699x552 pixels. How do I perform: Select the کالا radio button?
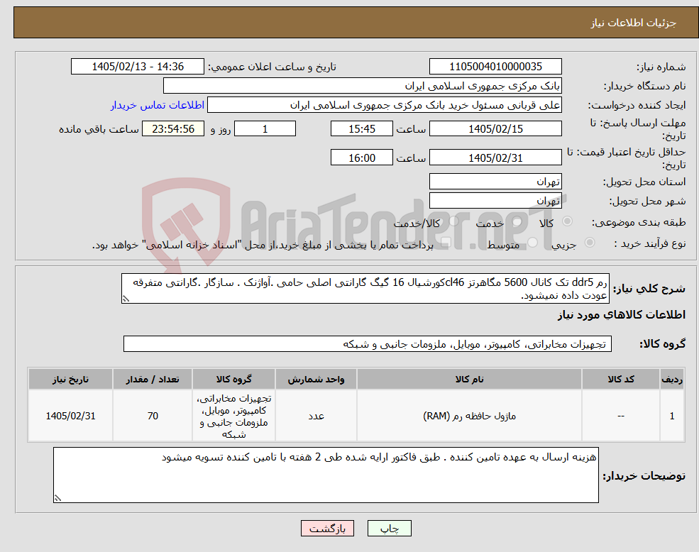(x=568, y=221)
